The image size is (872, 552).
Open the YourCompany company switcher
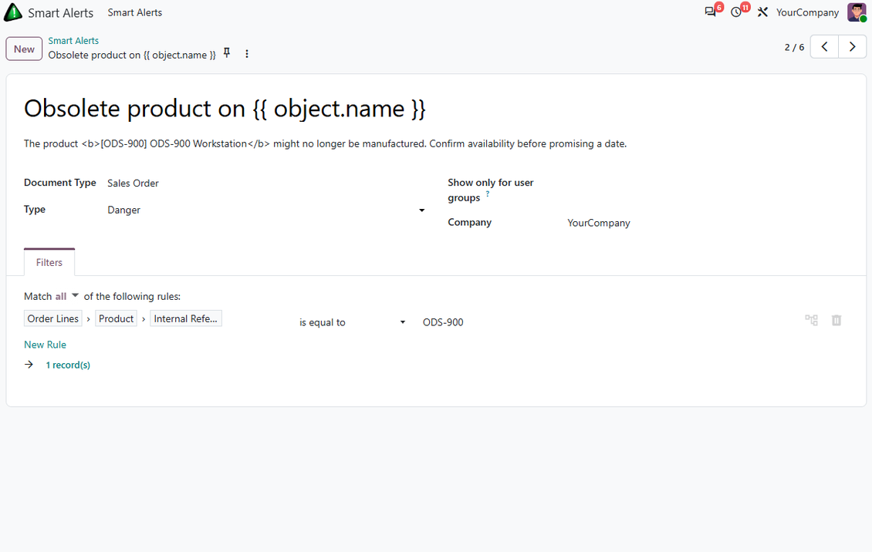click(807, 12)
